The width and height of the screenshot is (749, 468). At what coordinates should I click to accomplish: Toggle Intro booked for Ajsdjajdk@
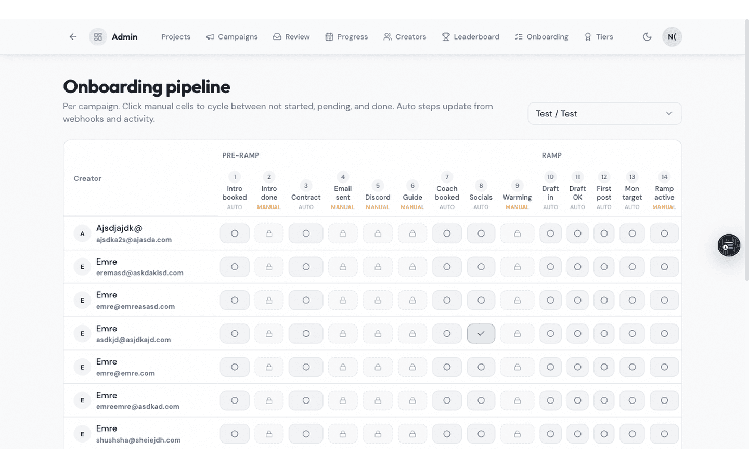[x=235, y=233]
